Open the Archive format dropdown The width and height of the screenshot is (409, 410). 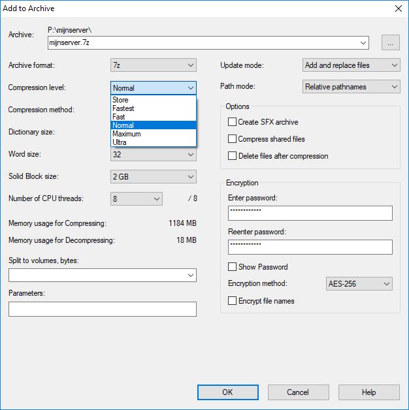(x=154, y=65)
